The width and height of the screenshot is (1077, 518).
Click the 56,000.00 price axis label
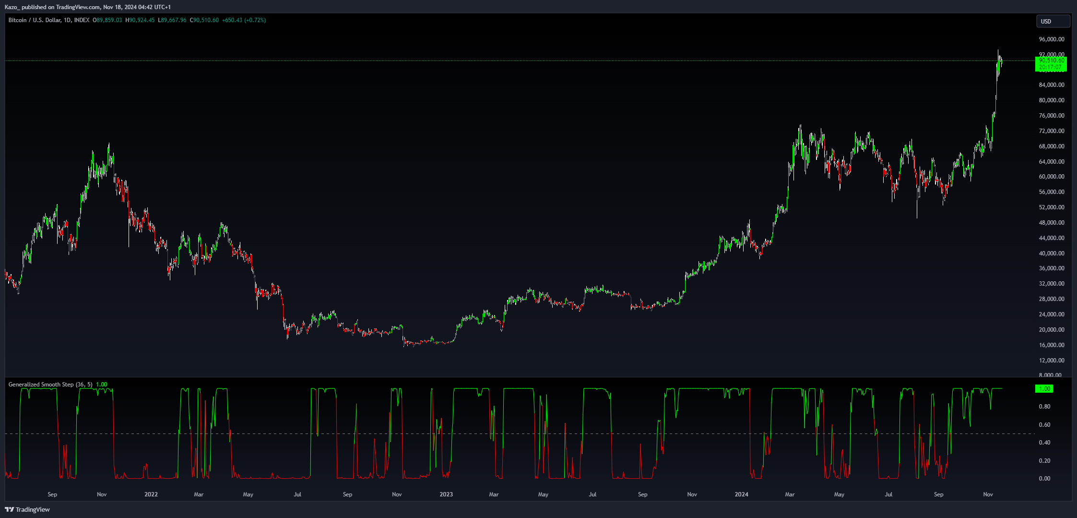point(1052,192)
